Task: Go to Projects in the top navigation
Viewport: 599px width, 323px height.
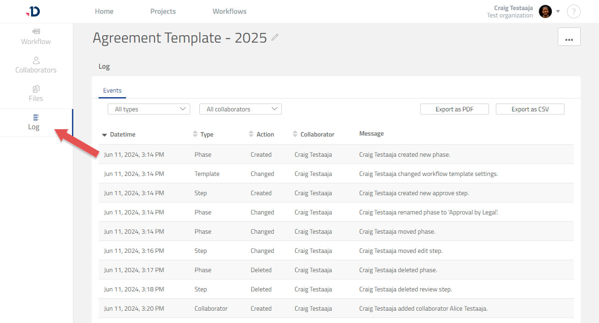Action: click(163, 11)
